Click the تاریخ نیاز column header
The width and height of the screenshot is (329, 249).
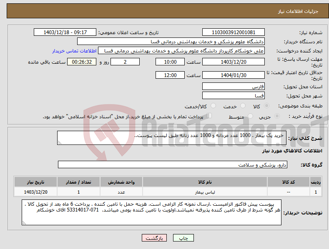pyautogui.click(x=36, y=182)
